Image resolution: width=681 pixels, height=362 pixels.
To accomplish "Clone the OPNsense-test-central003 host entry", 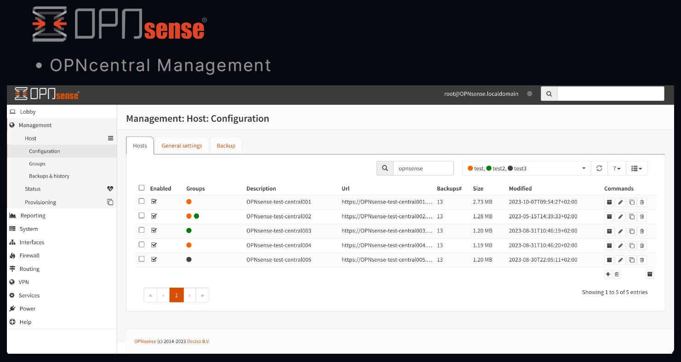I will click(x=632, y=231).
